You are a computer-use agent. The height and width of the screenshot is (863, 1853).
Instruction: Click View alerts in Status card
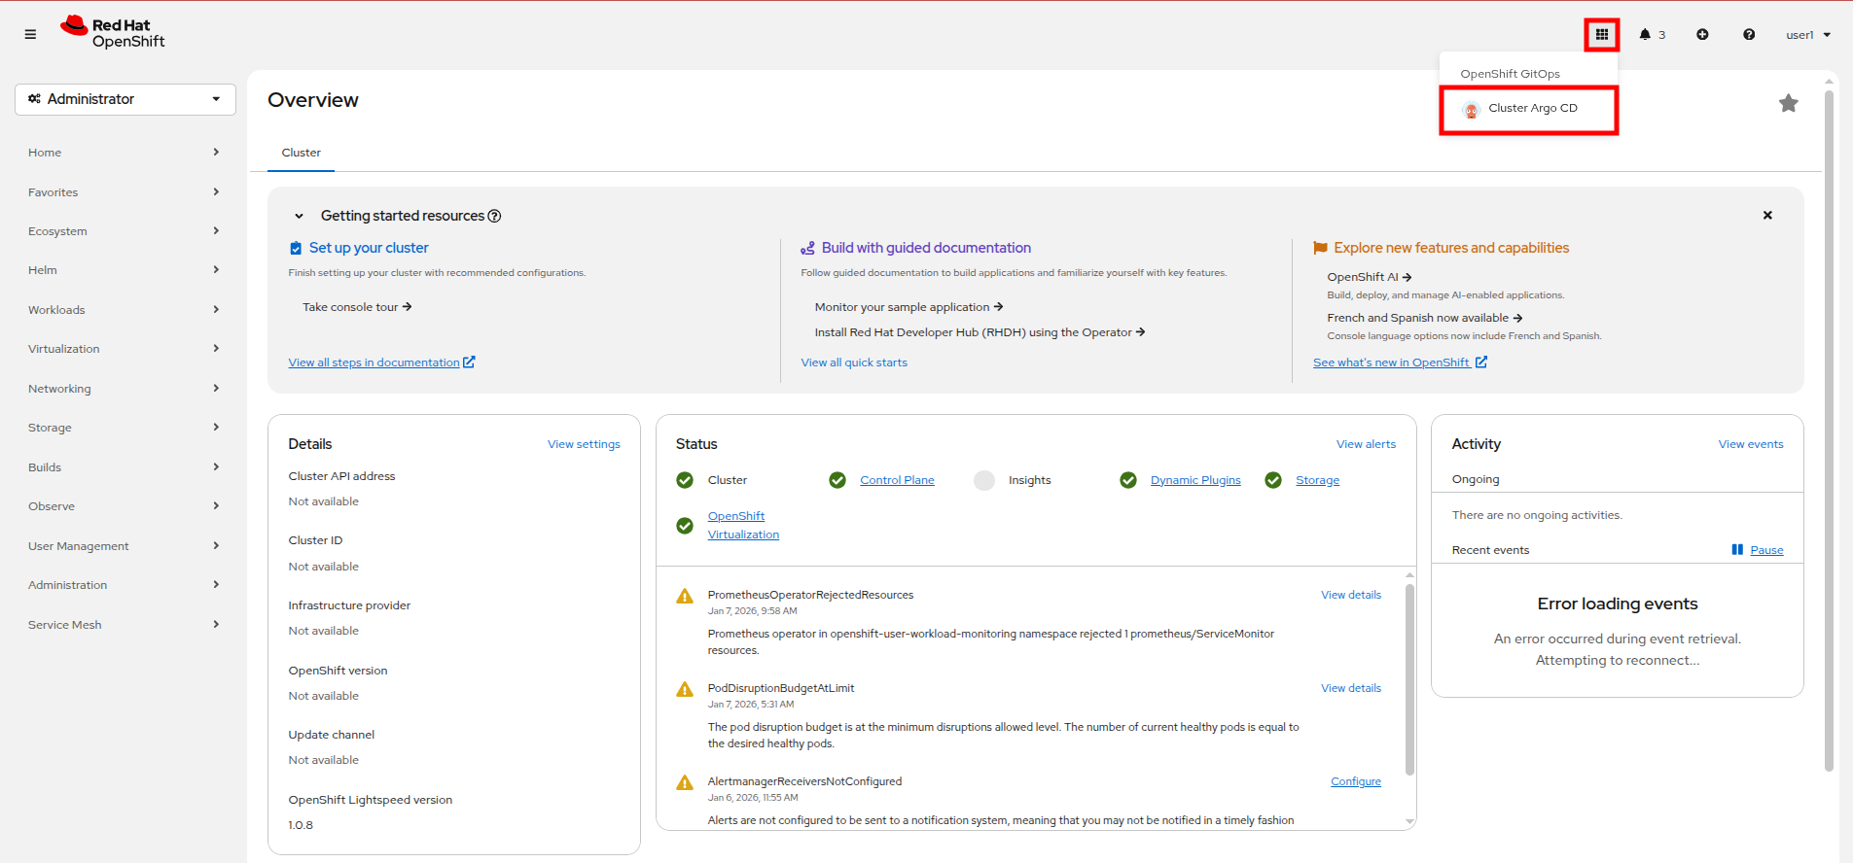coord(1366,444)
